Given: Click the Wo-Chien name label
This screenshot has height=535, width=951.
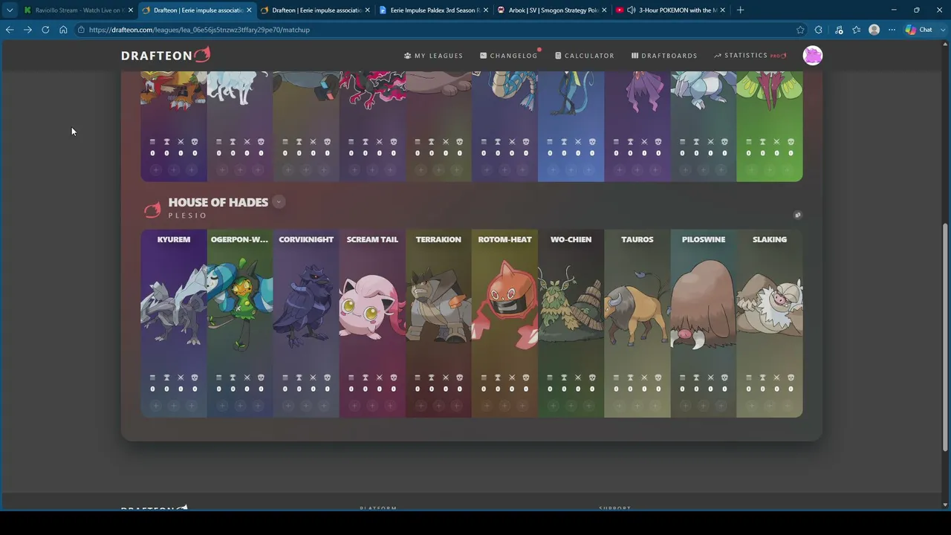Looking at the screenshot, I should 571,239.
